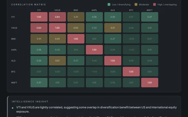Click the AAPL row, AAPL column 1.00 cell
The width and height of the screenshot is (188, 117).
click(94, 50)
